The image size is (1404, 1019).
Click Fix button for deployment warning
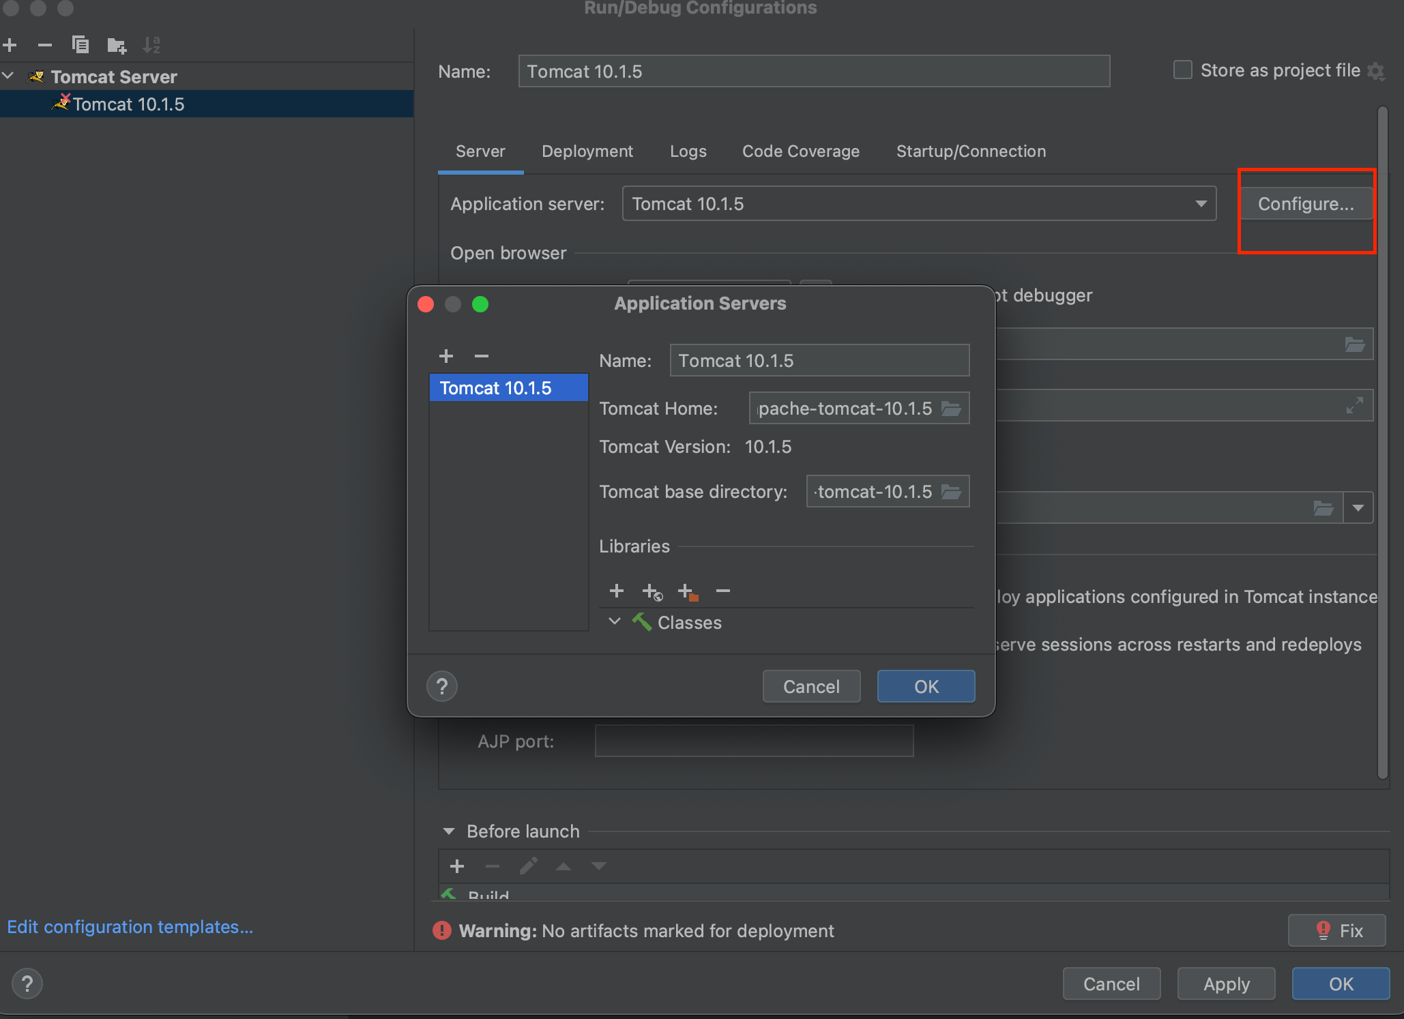(1337, 930)
